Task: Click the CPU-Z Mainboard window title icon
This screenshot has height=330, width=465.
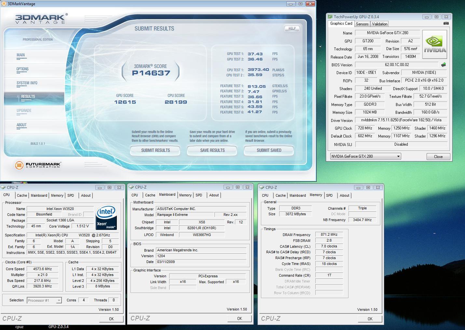Action: point(131,187)
